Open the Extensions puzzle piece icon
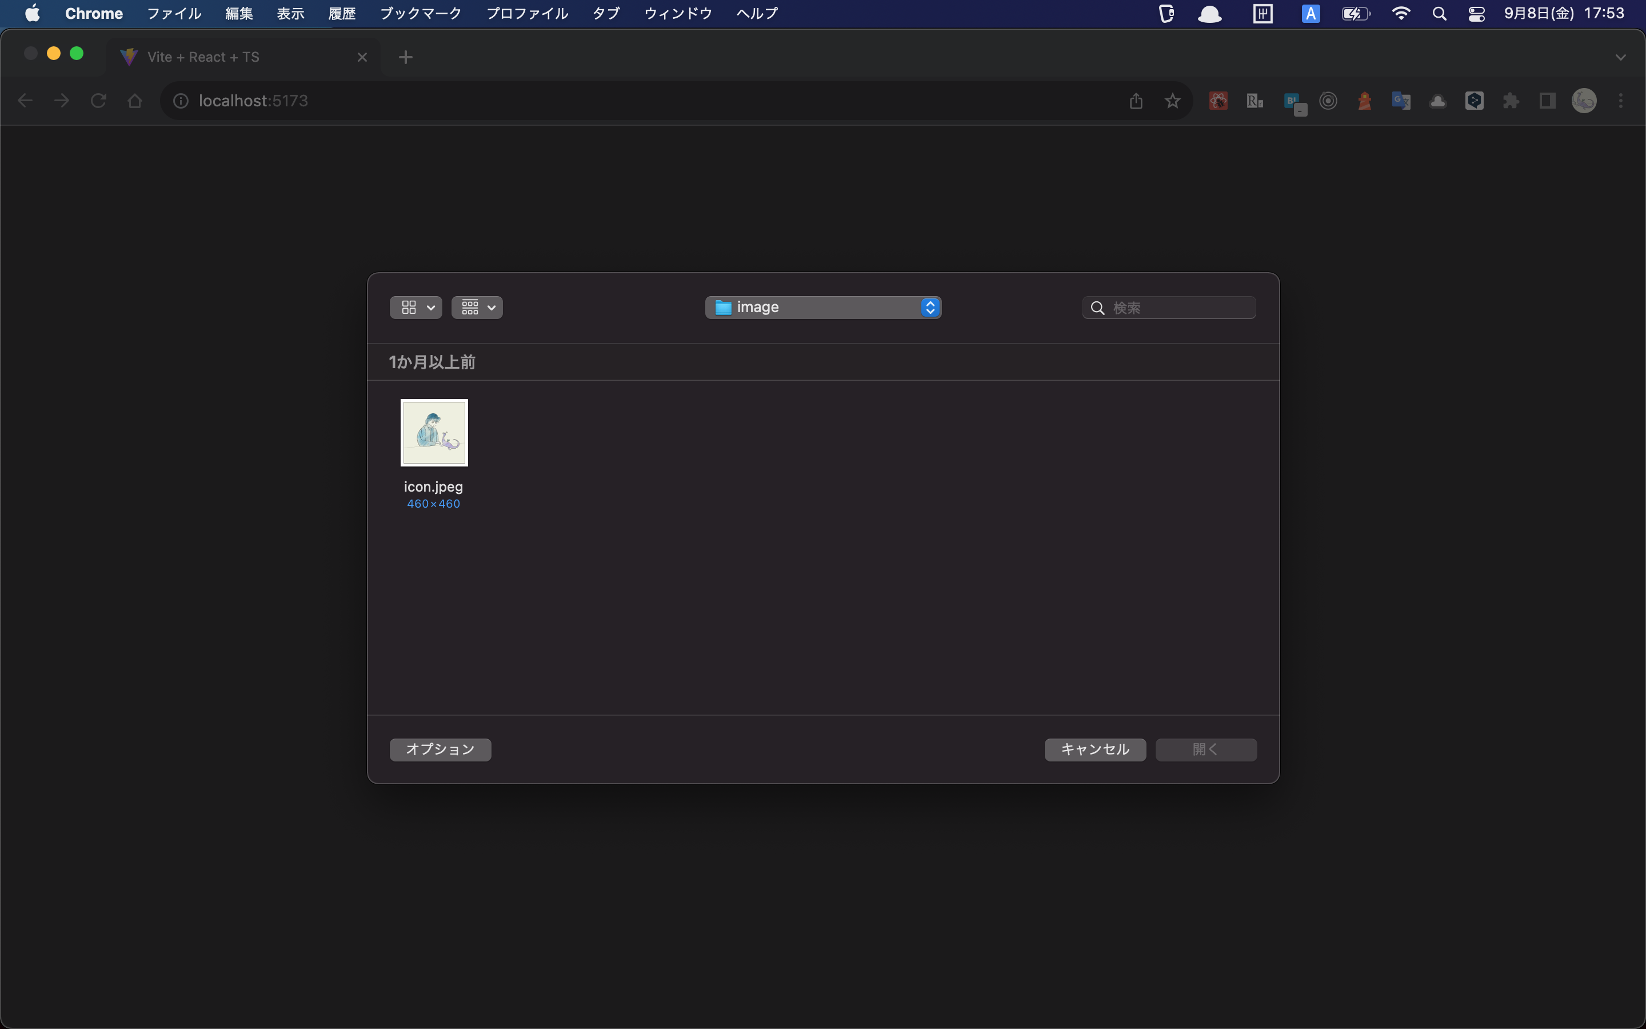Viewport: 1646px width, 1029px height. 1511,101
